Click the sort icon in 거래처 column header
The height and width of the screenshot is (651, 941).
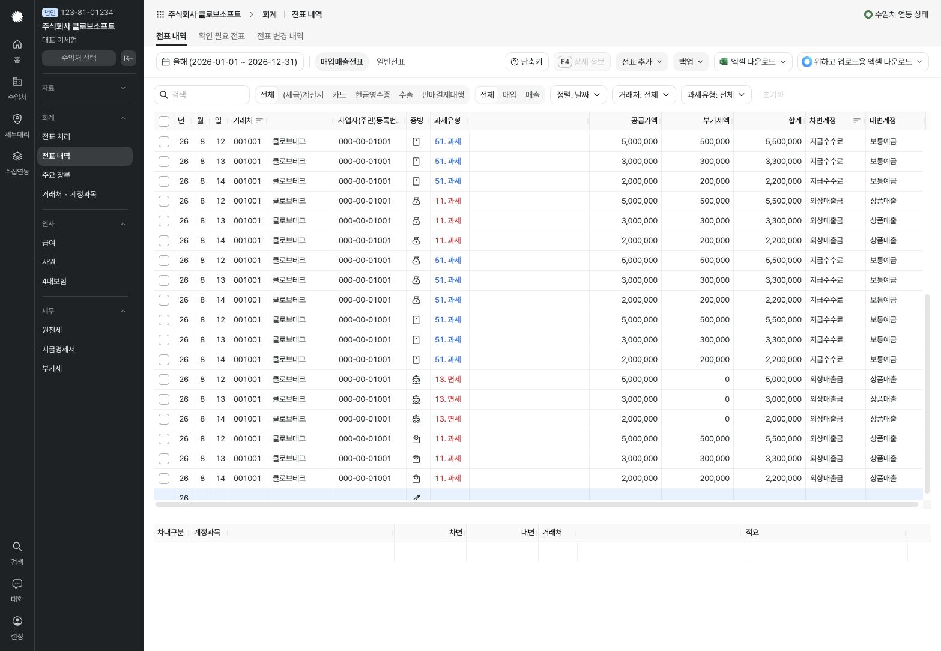(259, 121)
